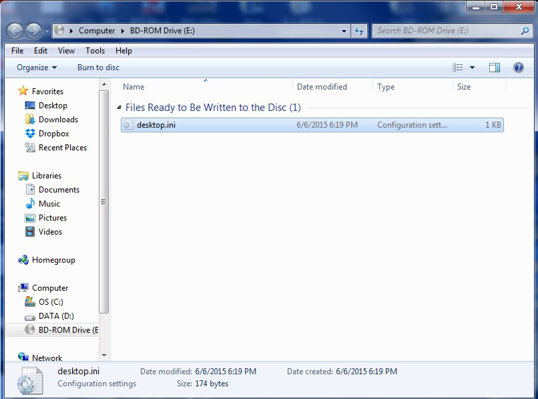The image size is (538, 399).
Task: Expand the Organize dropdown menu
Action: pos(37,68)
